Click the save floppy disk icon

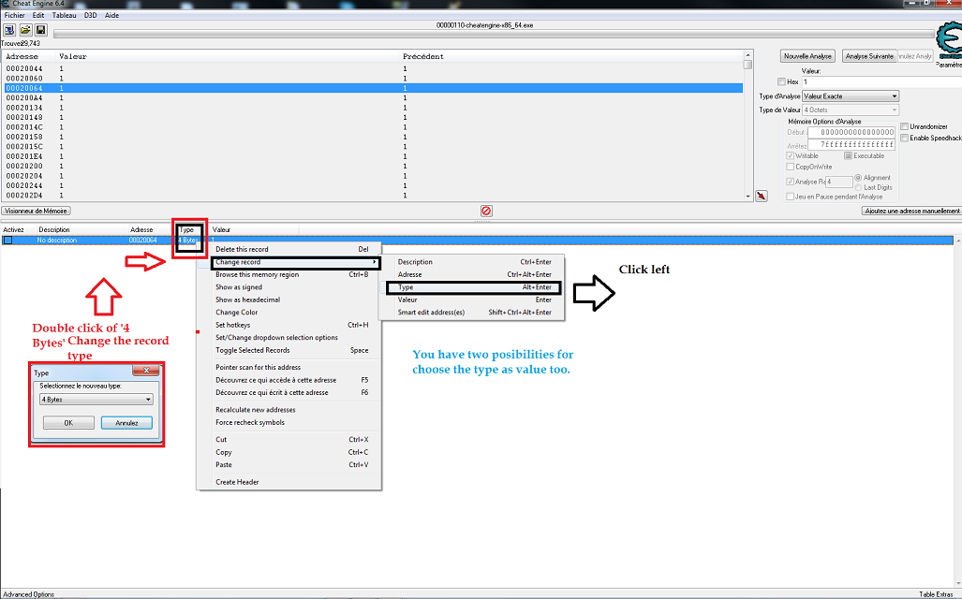(40, 30)
